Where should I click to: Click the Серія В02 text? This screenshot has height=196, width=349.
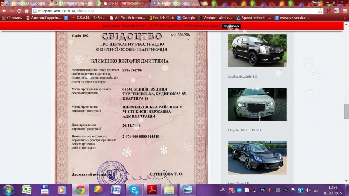point(80,35)
